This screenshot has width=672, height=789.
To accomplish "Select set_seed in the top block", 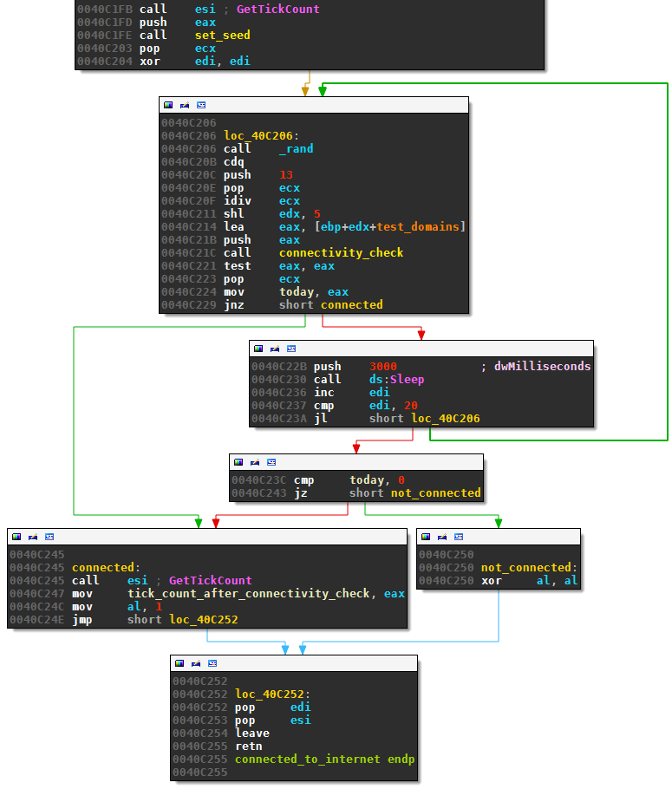I will coord(223,36).
